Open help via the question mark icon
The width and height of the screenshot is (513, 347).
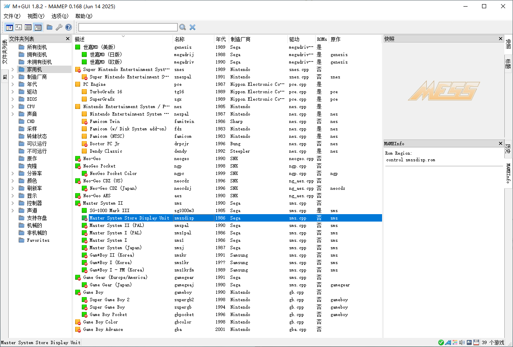[x=69, y=27]
